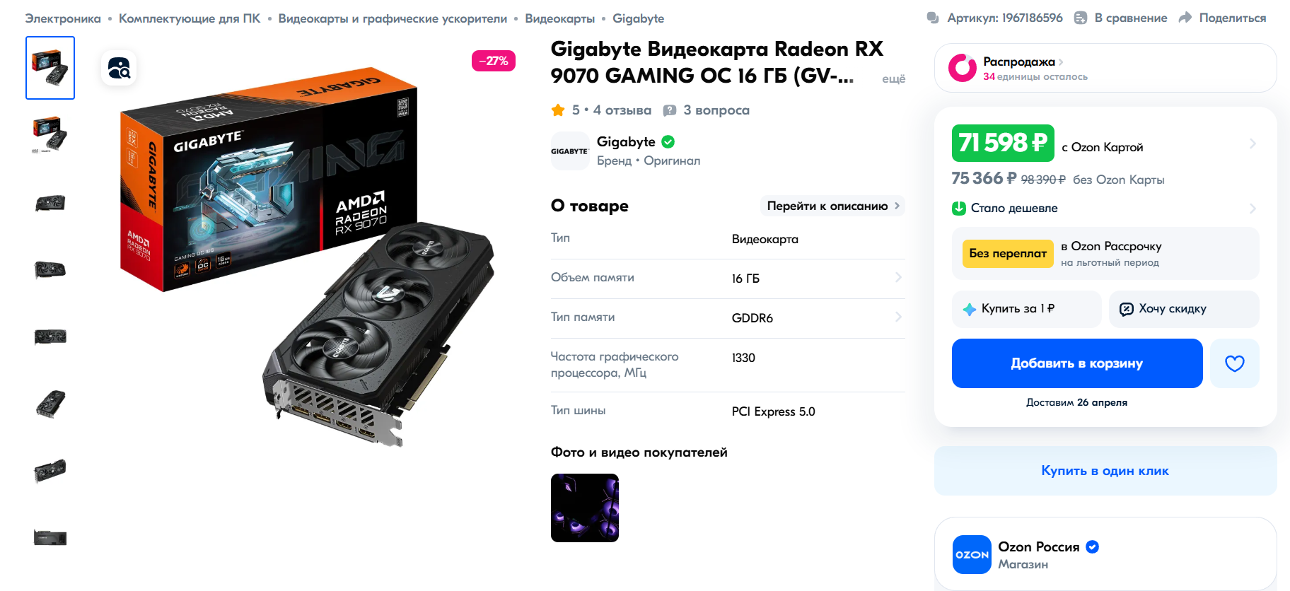Open the "Комплектующие для ПК" breadcrumb
1290x591 pixels.
coord(190,18)
